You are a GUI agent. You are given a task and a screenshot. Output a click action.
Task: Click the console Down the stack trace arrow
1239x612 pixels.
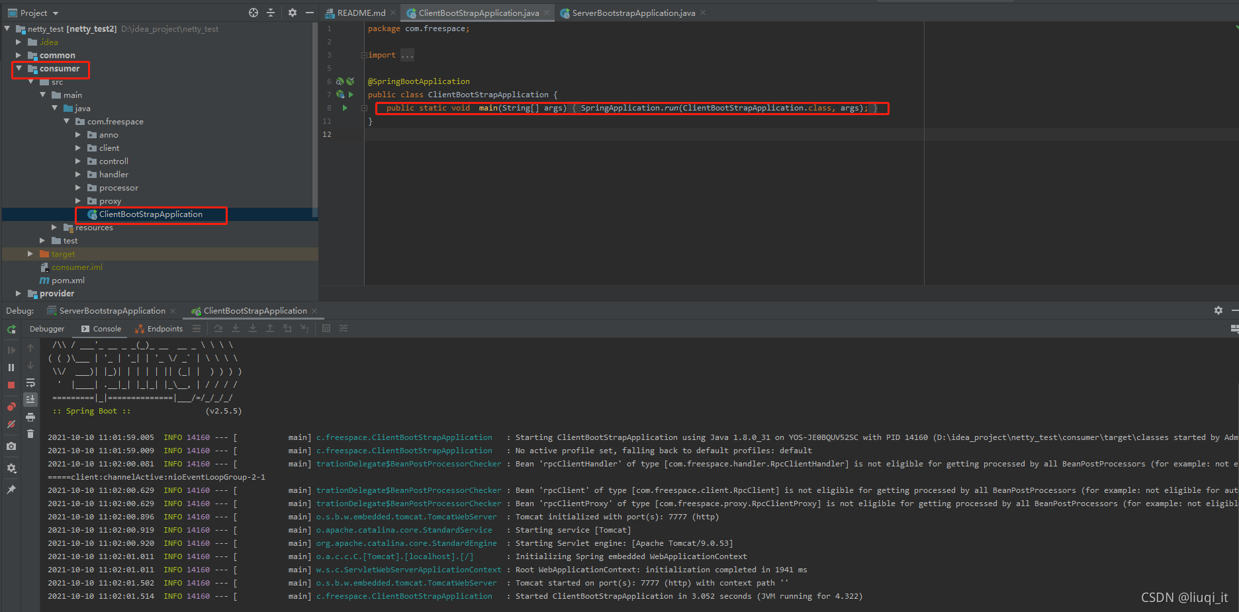tap(30, 365)
